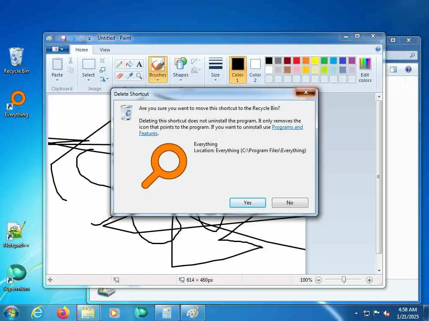Click the Brushes tool icon
Image resolution: width=429 pixels, height=321 pixels.
point(158,64)
